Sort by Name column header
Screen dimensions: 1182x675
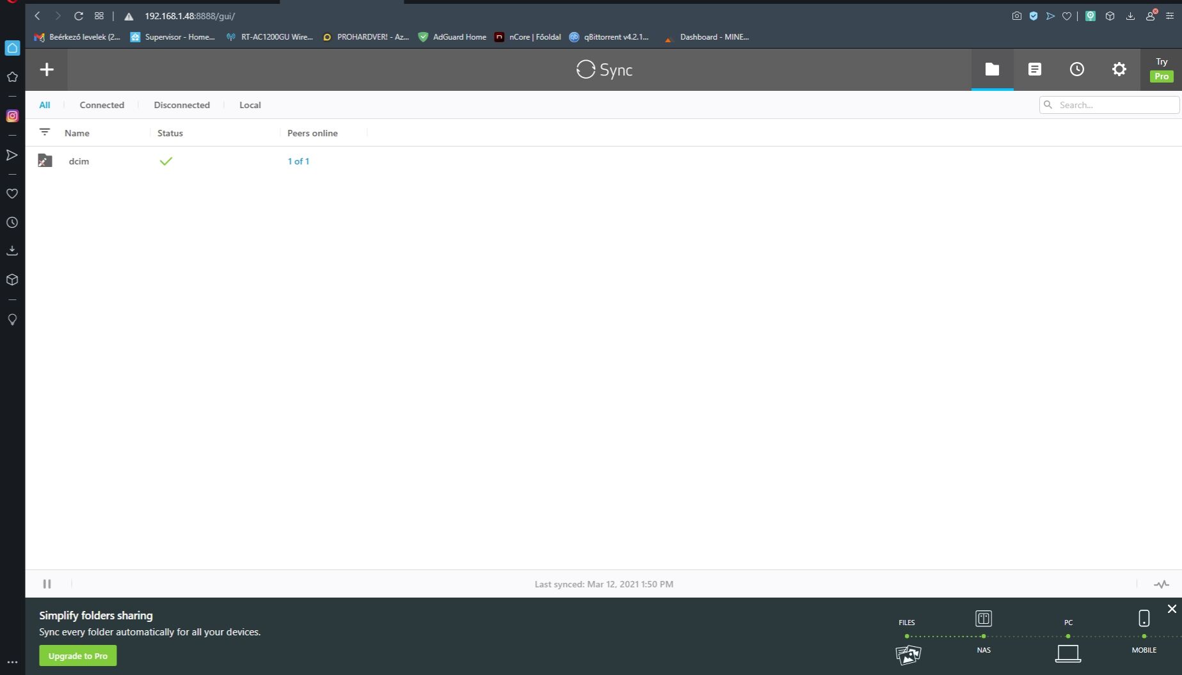coord(77,133)
